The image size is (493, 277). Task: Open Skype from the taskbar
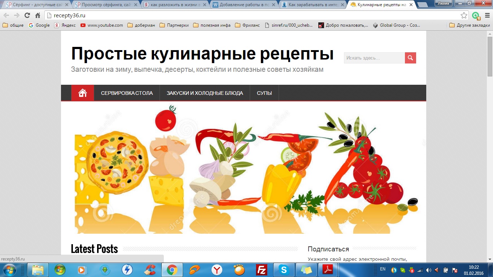click(284, 269)
